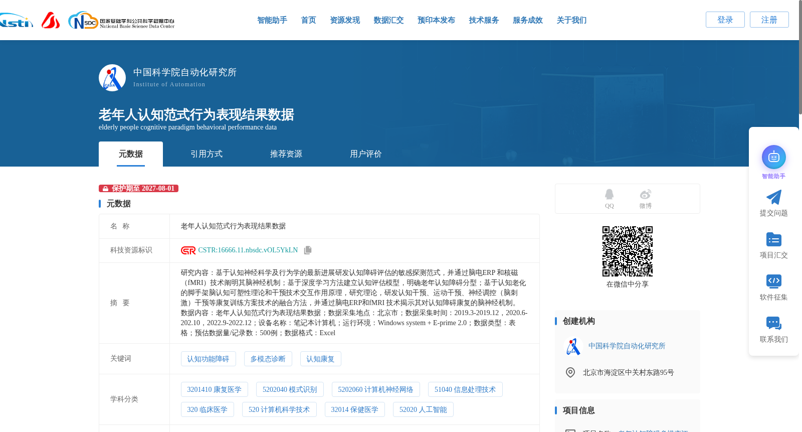802x432 pixels.
Task: Select the 元数据 tab
Action: pos(131,154)
